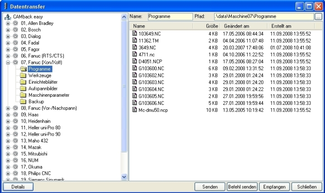Expand the 01, Allen Bradley node
325x193 pixels.
click(x=8, y=24)
